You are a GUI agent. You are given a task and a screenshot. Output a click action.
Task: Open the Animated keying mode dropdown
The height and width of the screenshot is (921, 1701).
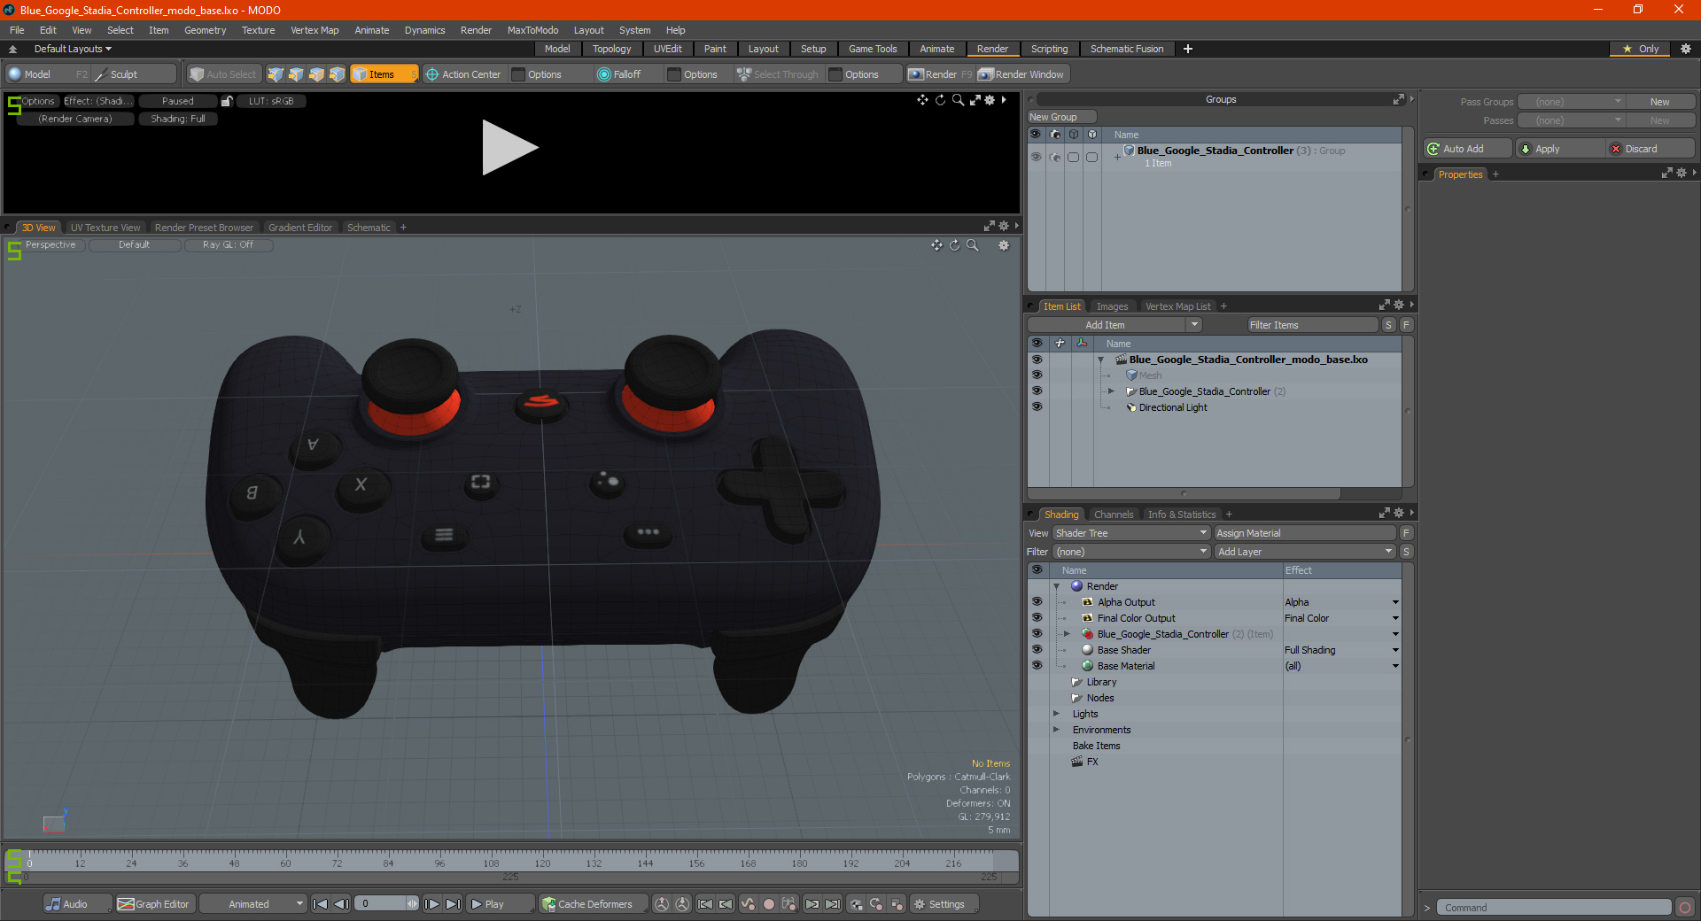(x=252, y=904)
